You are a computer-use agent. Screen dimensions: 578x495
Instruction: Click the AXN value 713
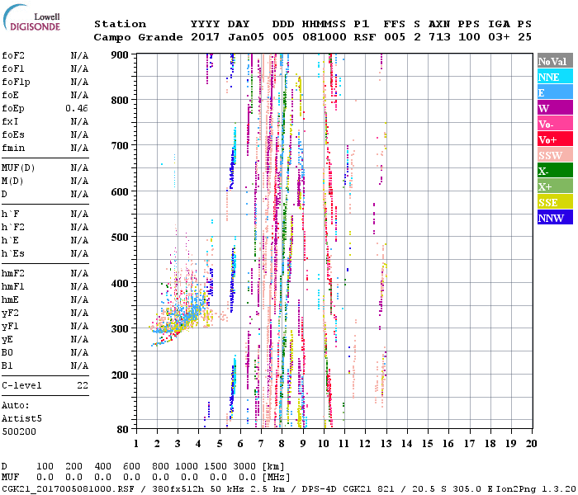point(439,37)
